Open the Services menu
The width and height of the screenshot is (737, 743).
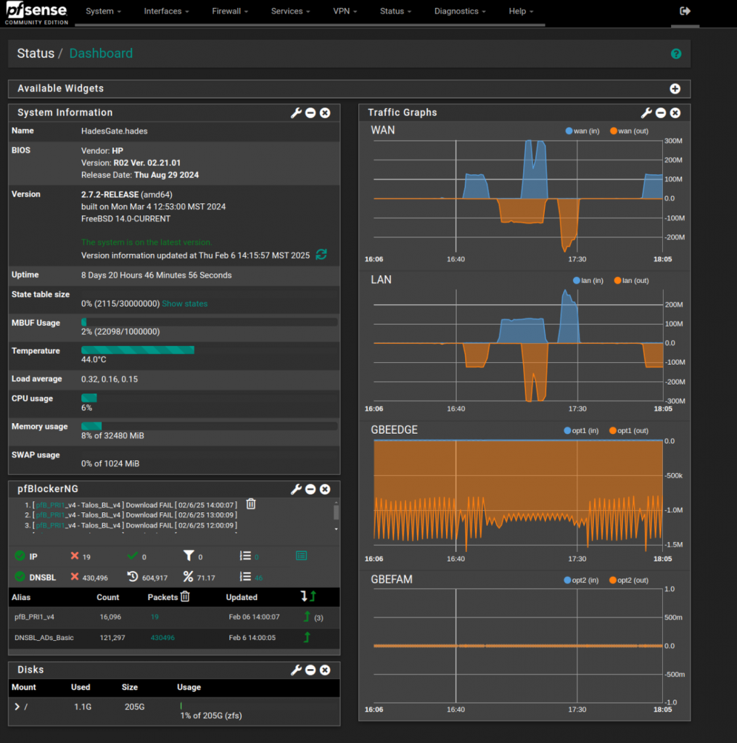[290, 12]
